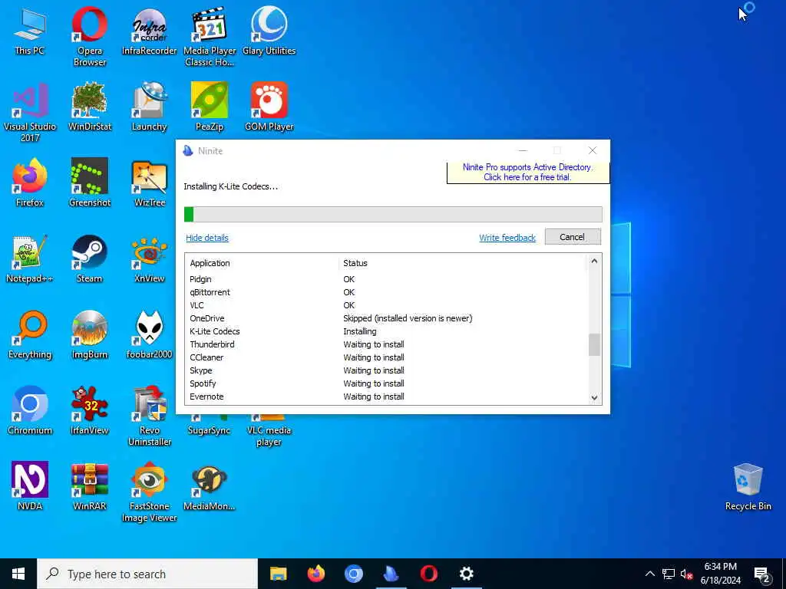Select SugarSync desktop icon
786x589 pixels.
pos(210,426)
